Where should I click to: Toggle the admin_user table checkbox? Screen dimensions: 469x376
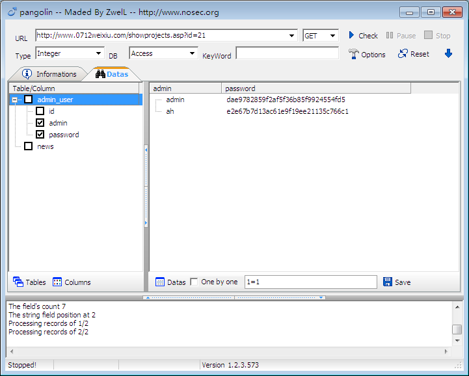pyautogui.click(x=29, y=100)
